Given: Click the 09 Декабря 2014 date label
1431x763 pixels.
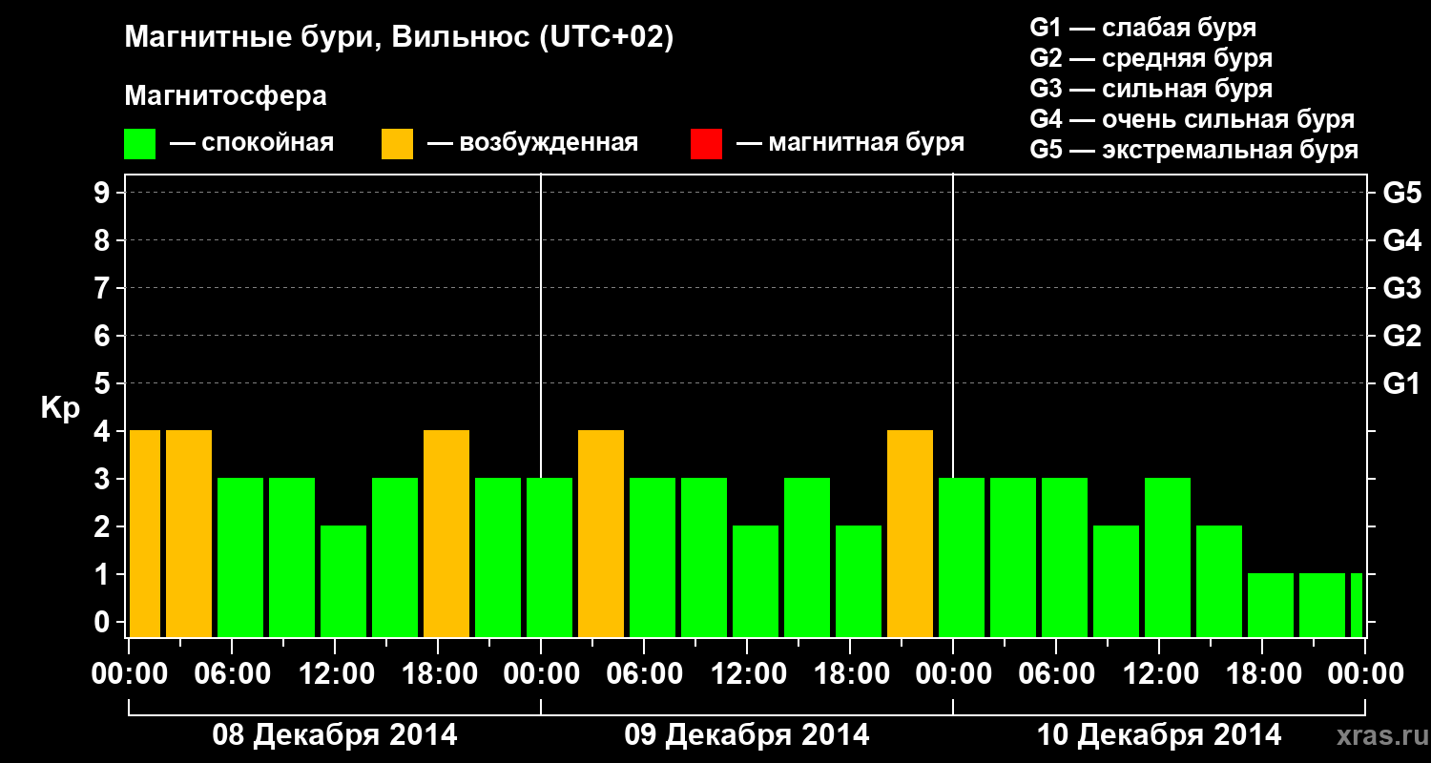Looking at the screenshot, I should 746,735.
